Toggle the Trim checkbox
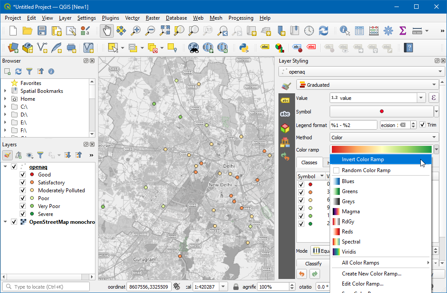Viewport: 447px width, 293px height. click(422, 125)
